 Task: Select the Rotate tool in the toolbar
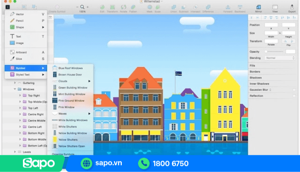coord(124,7)
